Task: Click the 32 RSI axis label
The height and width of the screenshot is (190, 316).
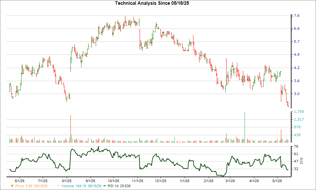Action: point(296,168)
